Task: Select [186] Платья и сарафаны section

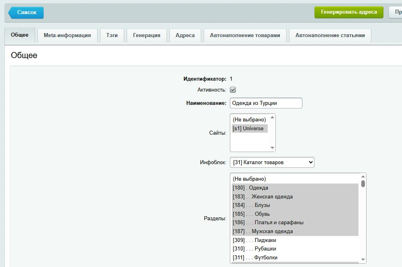Action: coord(268,223)
